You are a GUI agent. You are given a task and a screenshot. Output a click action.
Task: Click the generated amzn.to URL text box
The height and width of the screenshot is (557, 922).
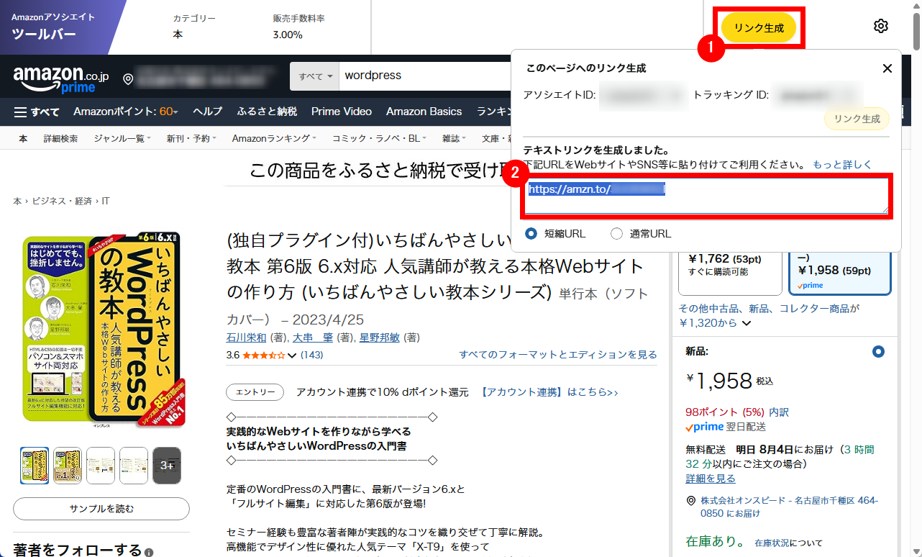[x=706, y=196]
